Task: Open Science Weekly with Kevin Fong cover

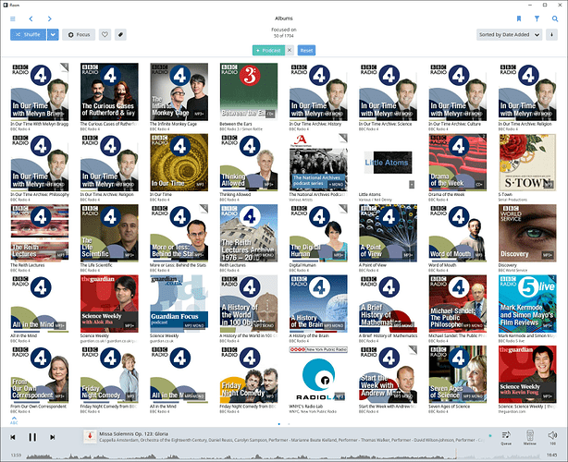Action: [x=527, y=374]
